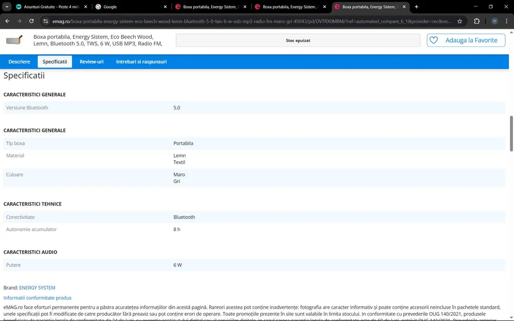The image size is (514, 321).
Task: Switch to the Google tab
Action: click(128, 7)
